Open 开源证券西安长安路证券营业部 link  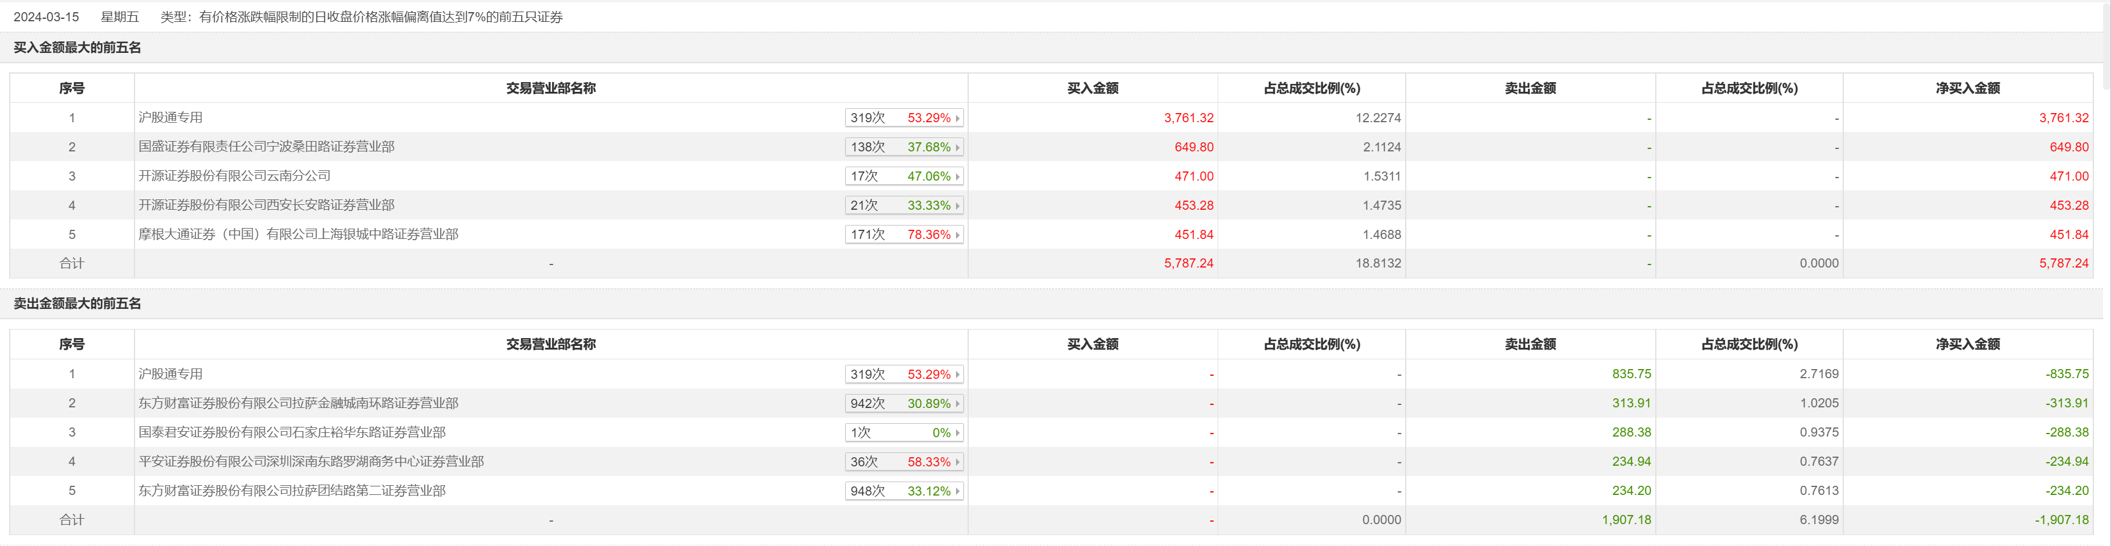(267, 205)
